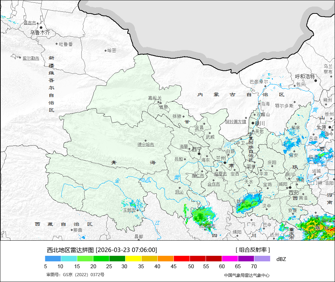
Task: Click the bright red 45–50 dBZ swatch
Action: (x=181, y=259)
